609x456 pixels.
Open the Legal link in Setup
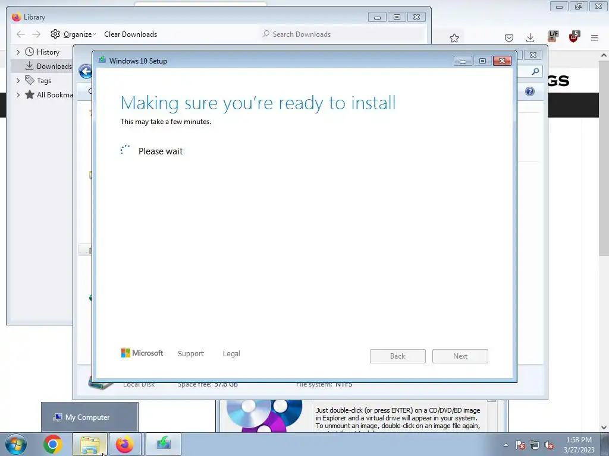(x=231, y=354)
